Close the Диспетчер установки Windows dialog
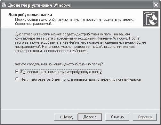Screen dimensions: 161x125 [x=156, y=5]
